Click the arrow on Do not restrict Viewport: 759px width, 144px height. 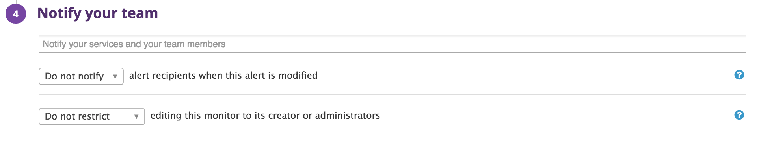click(136, 116)
